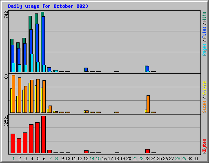This screenshot has height=163, width=209.
Task: Click day 13 on the x-axis
Action: (86, 159)
